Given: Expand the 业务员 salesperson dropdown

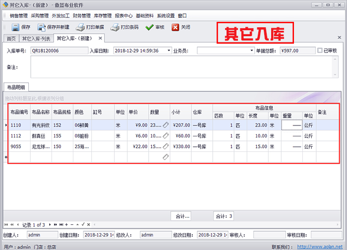Looking at the screenshot, I should (251, 50).
